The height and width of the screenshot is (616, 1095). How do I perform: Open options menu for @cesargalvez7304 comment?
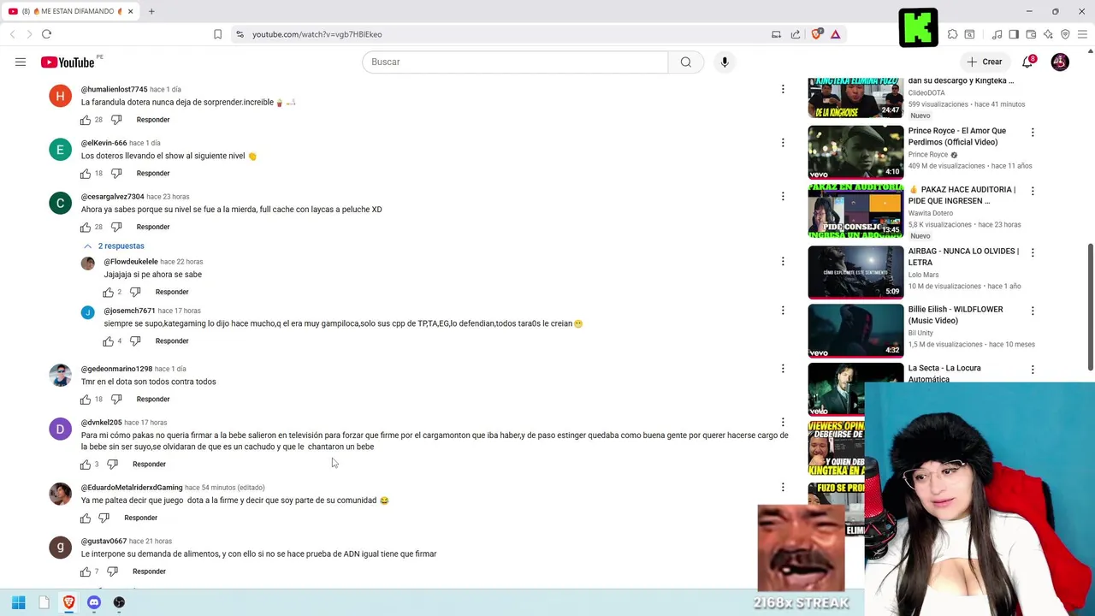(782, 196)
